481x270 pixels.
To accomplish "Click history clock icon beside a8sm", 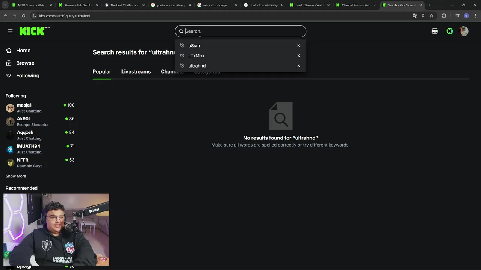I will (x=182, y=46).
